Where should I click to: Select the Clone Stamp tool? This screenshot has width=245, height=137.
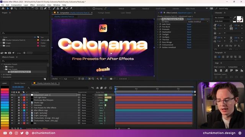58,8
